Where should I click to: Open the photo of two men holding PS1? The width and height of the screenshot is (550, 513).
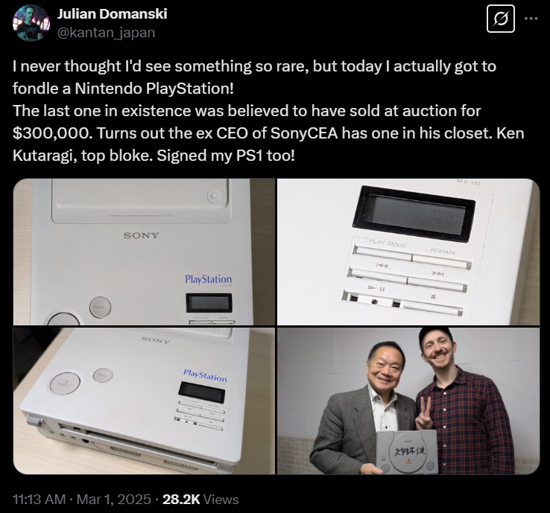(408, 401)
